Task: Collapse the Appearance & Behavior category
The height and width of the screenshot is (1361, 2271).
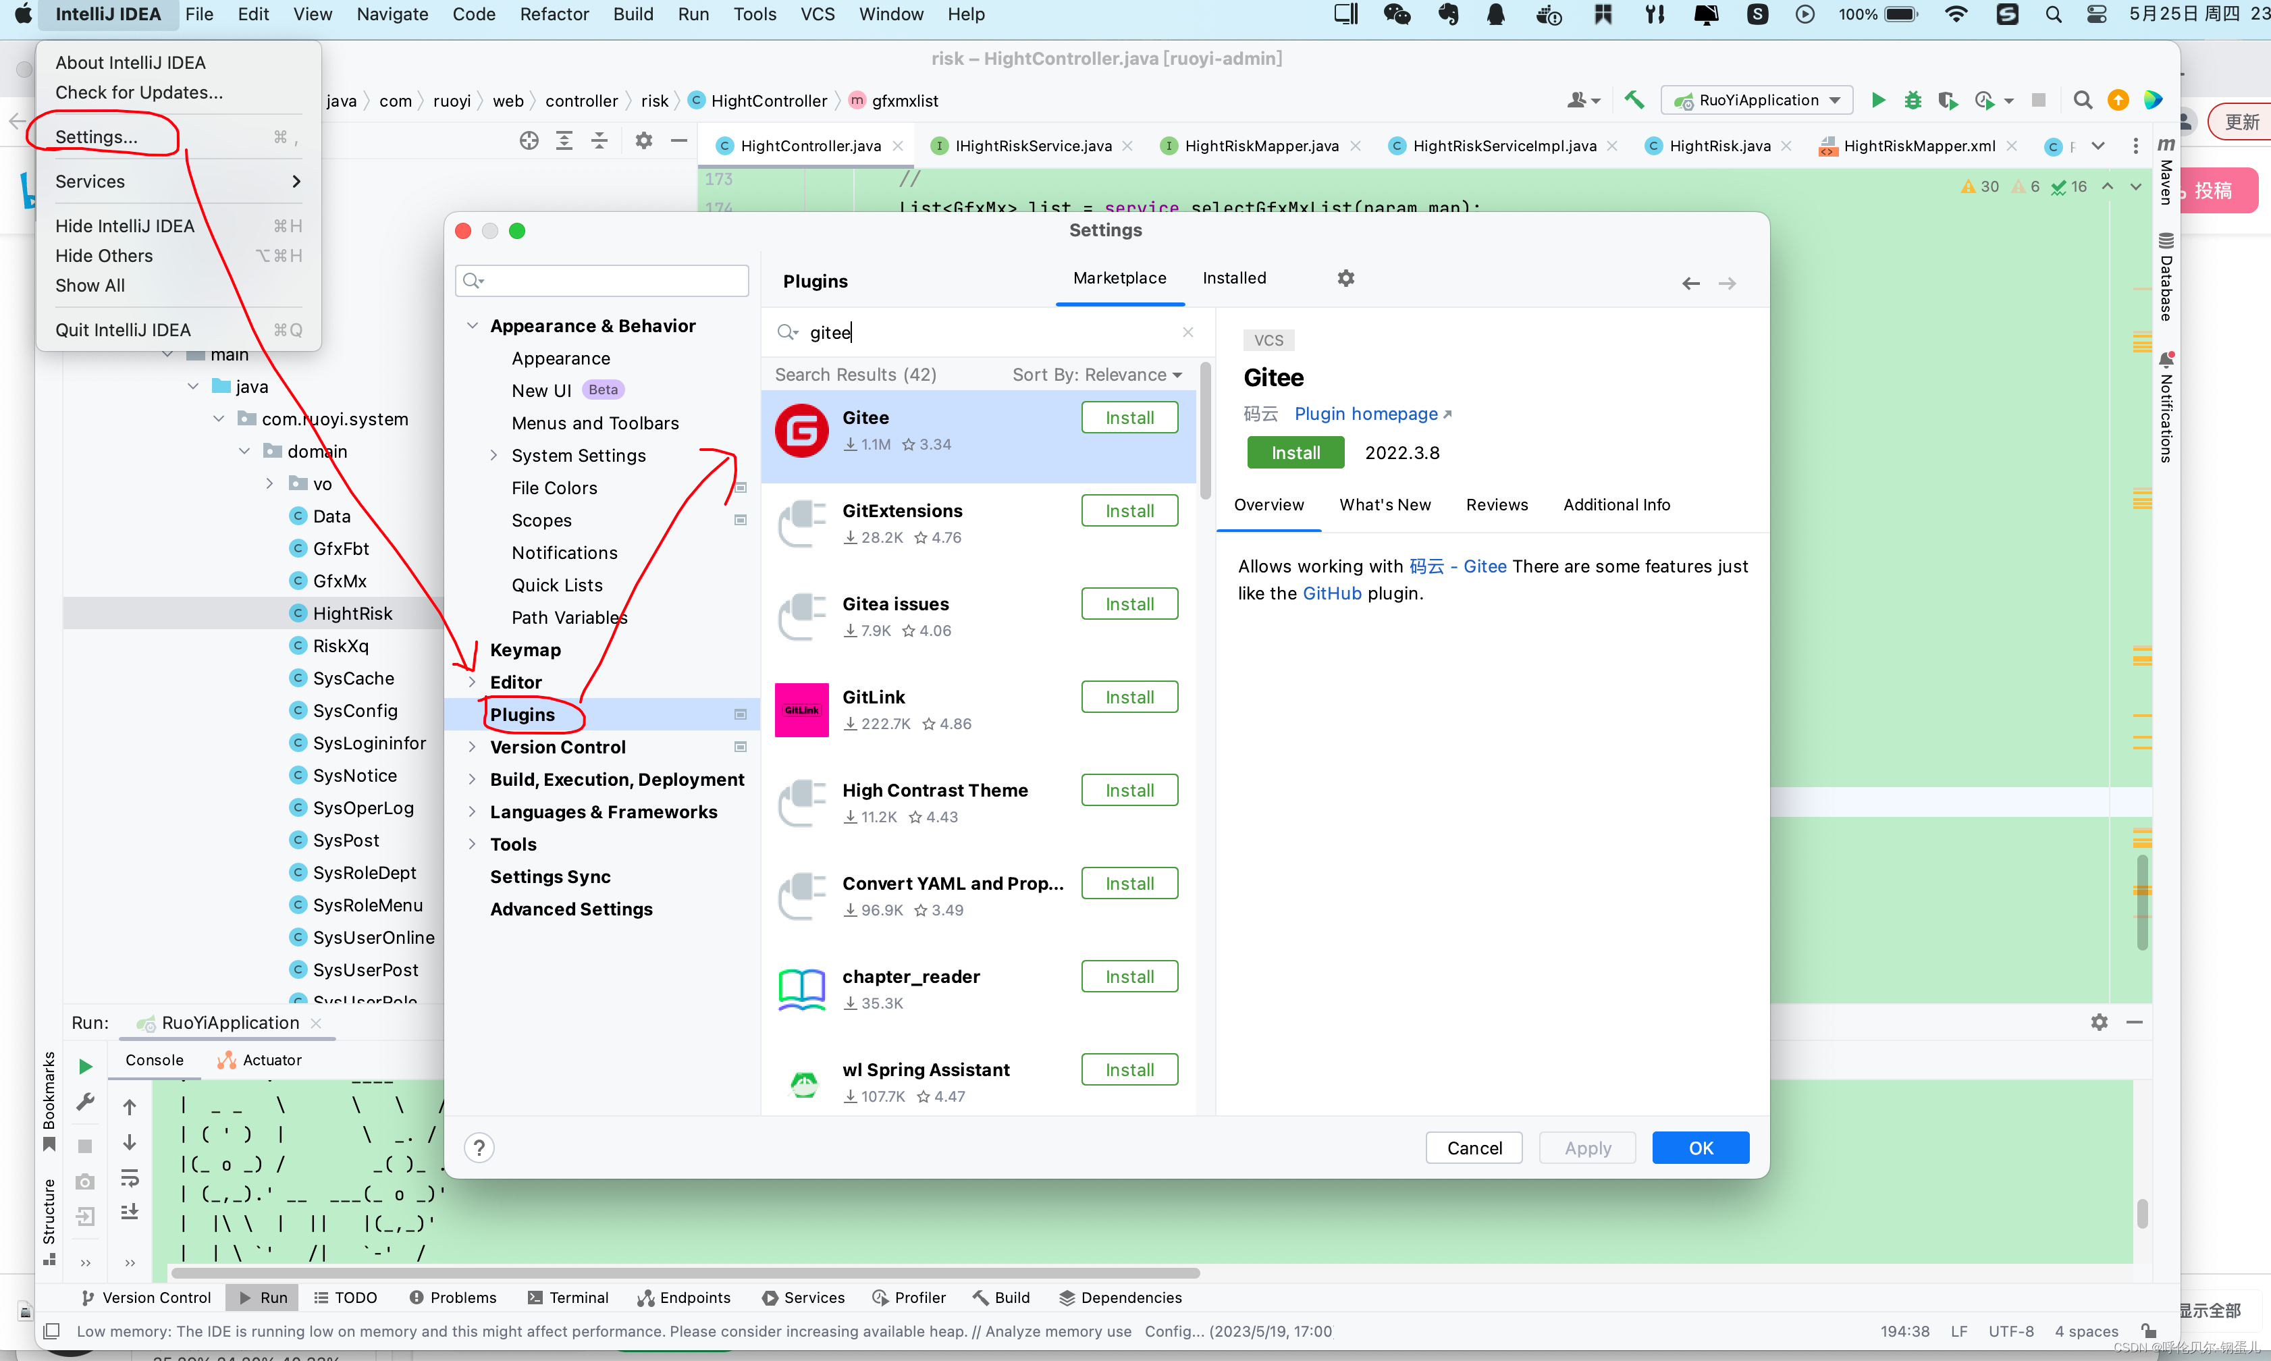Action: click(x=472, y=325)
